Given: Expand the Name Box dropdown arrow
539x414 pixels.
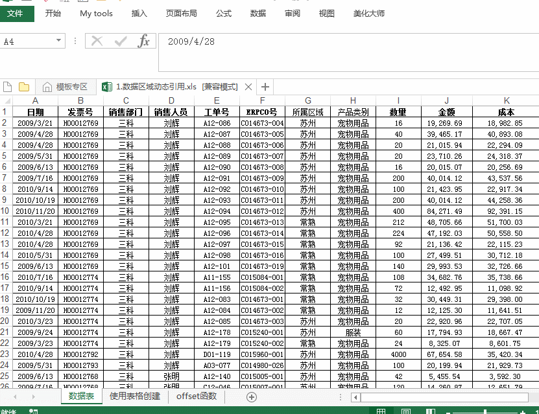Looking at the screenshot, I should [x=59, y=41].
